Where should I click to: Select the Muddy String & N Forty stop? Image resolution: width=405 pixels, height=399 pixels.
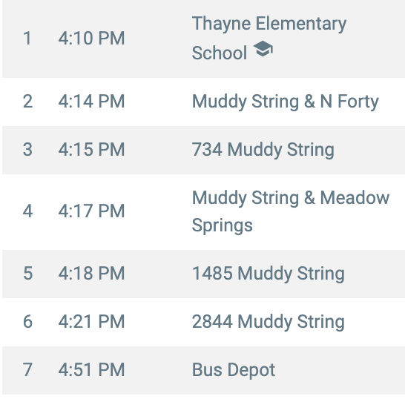point(203,102)
